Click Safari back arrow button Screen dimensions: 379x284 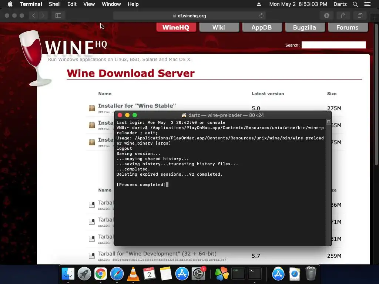pos(34,16)
